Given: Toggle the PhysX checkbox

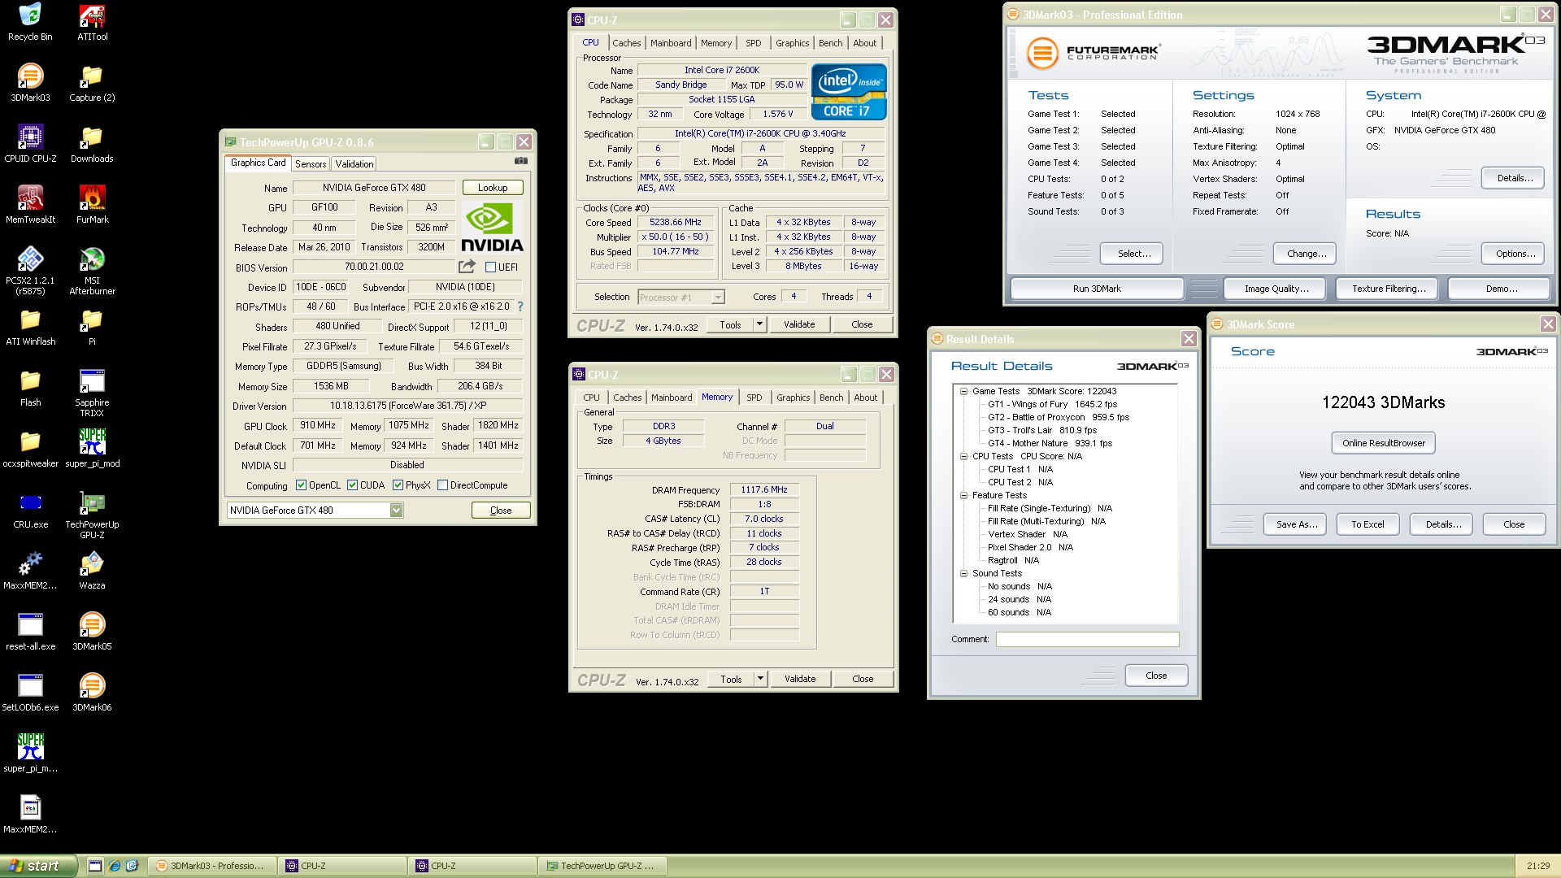Looking at the screenshot, I should coord(398,485).
